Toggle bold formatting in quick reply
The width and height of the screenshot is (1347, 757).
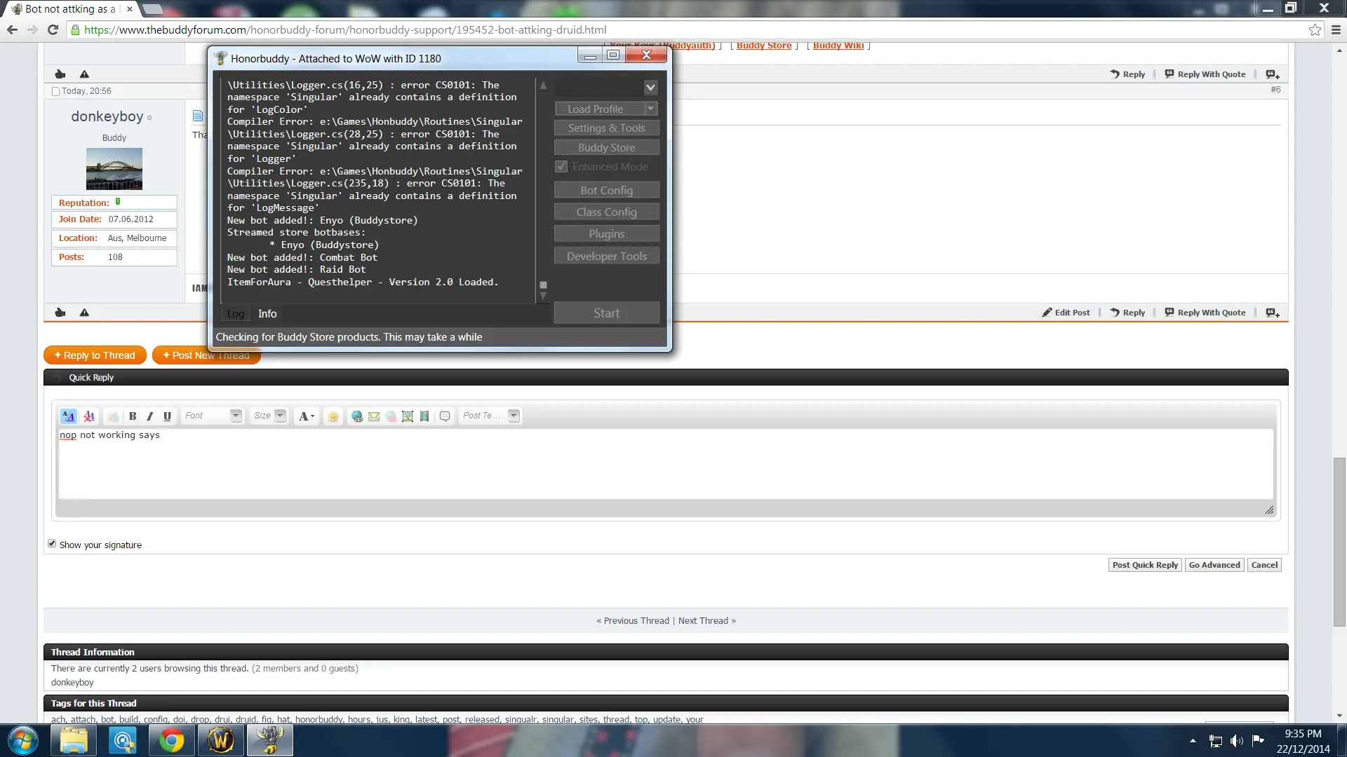click(x=133, y=416)
